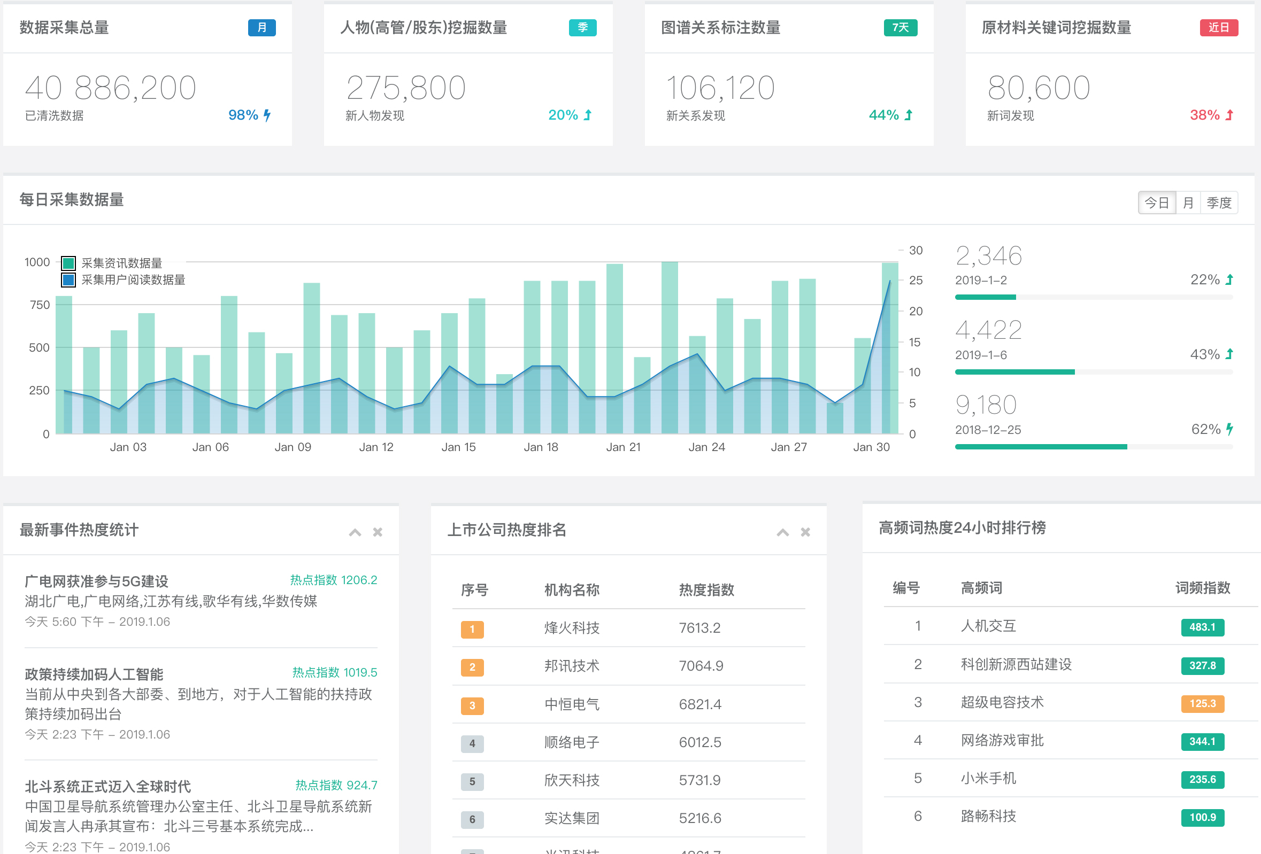This screenshot has height=854, width=1261.
Task: Click the rank 1 badge for 烽火科技
Action: point(472,630)
